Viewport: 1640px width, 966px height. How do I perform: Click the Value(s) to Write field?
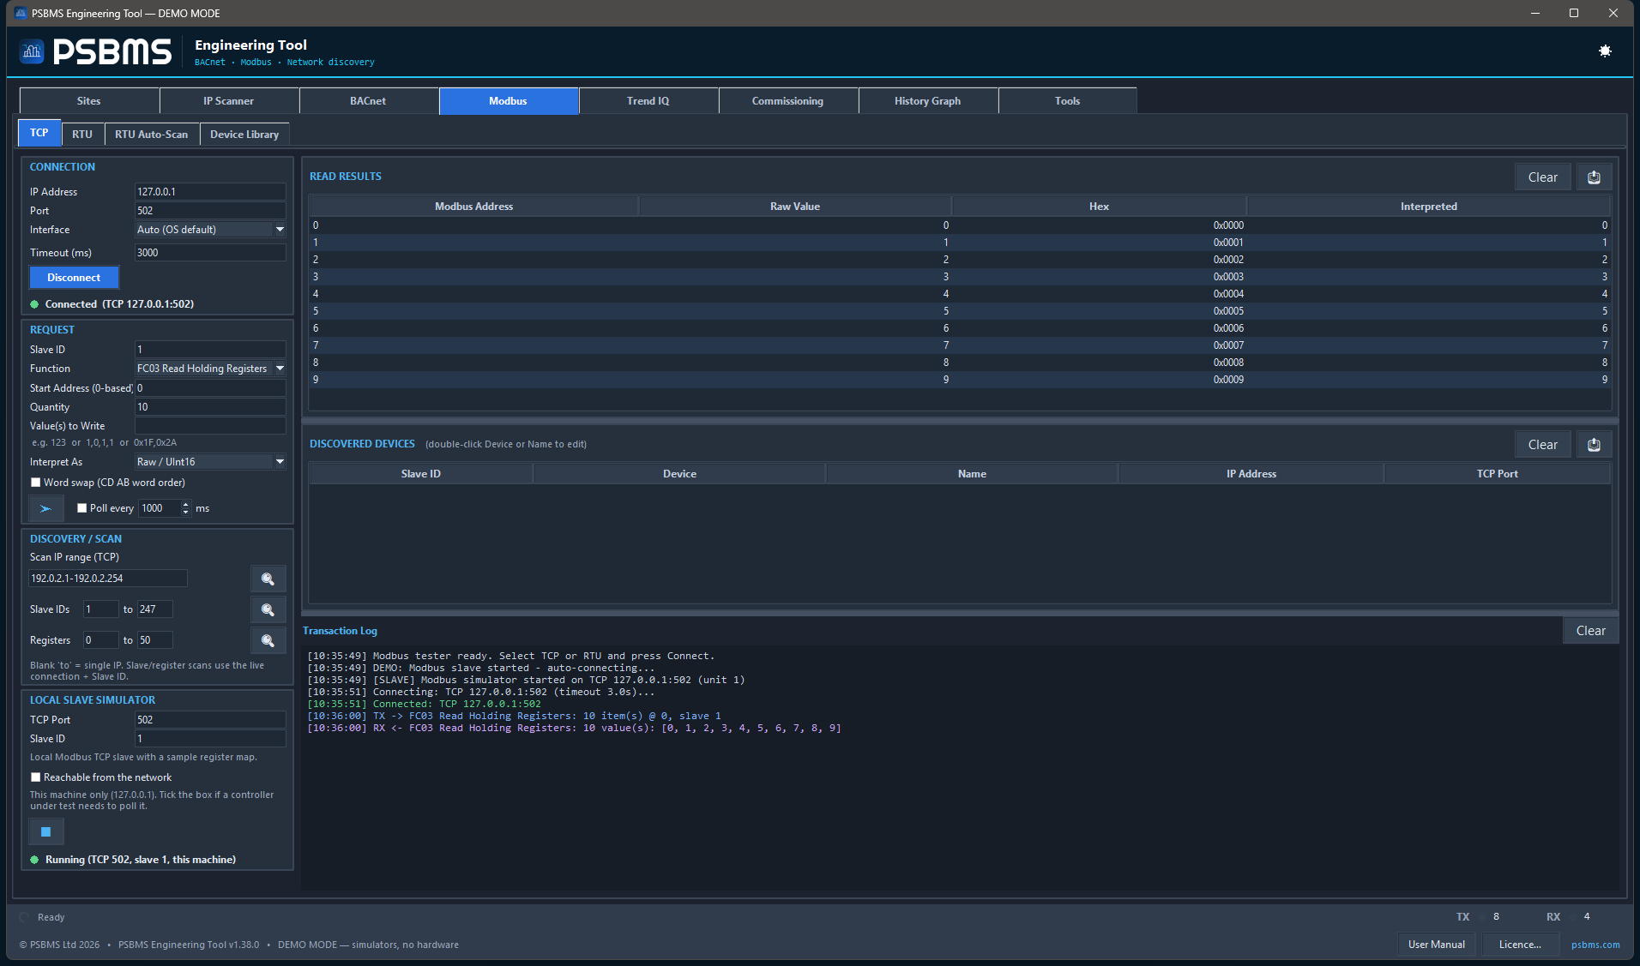[x=210, y=426]
